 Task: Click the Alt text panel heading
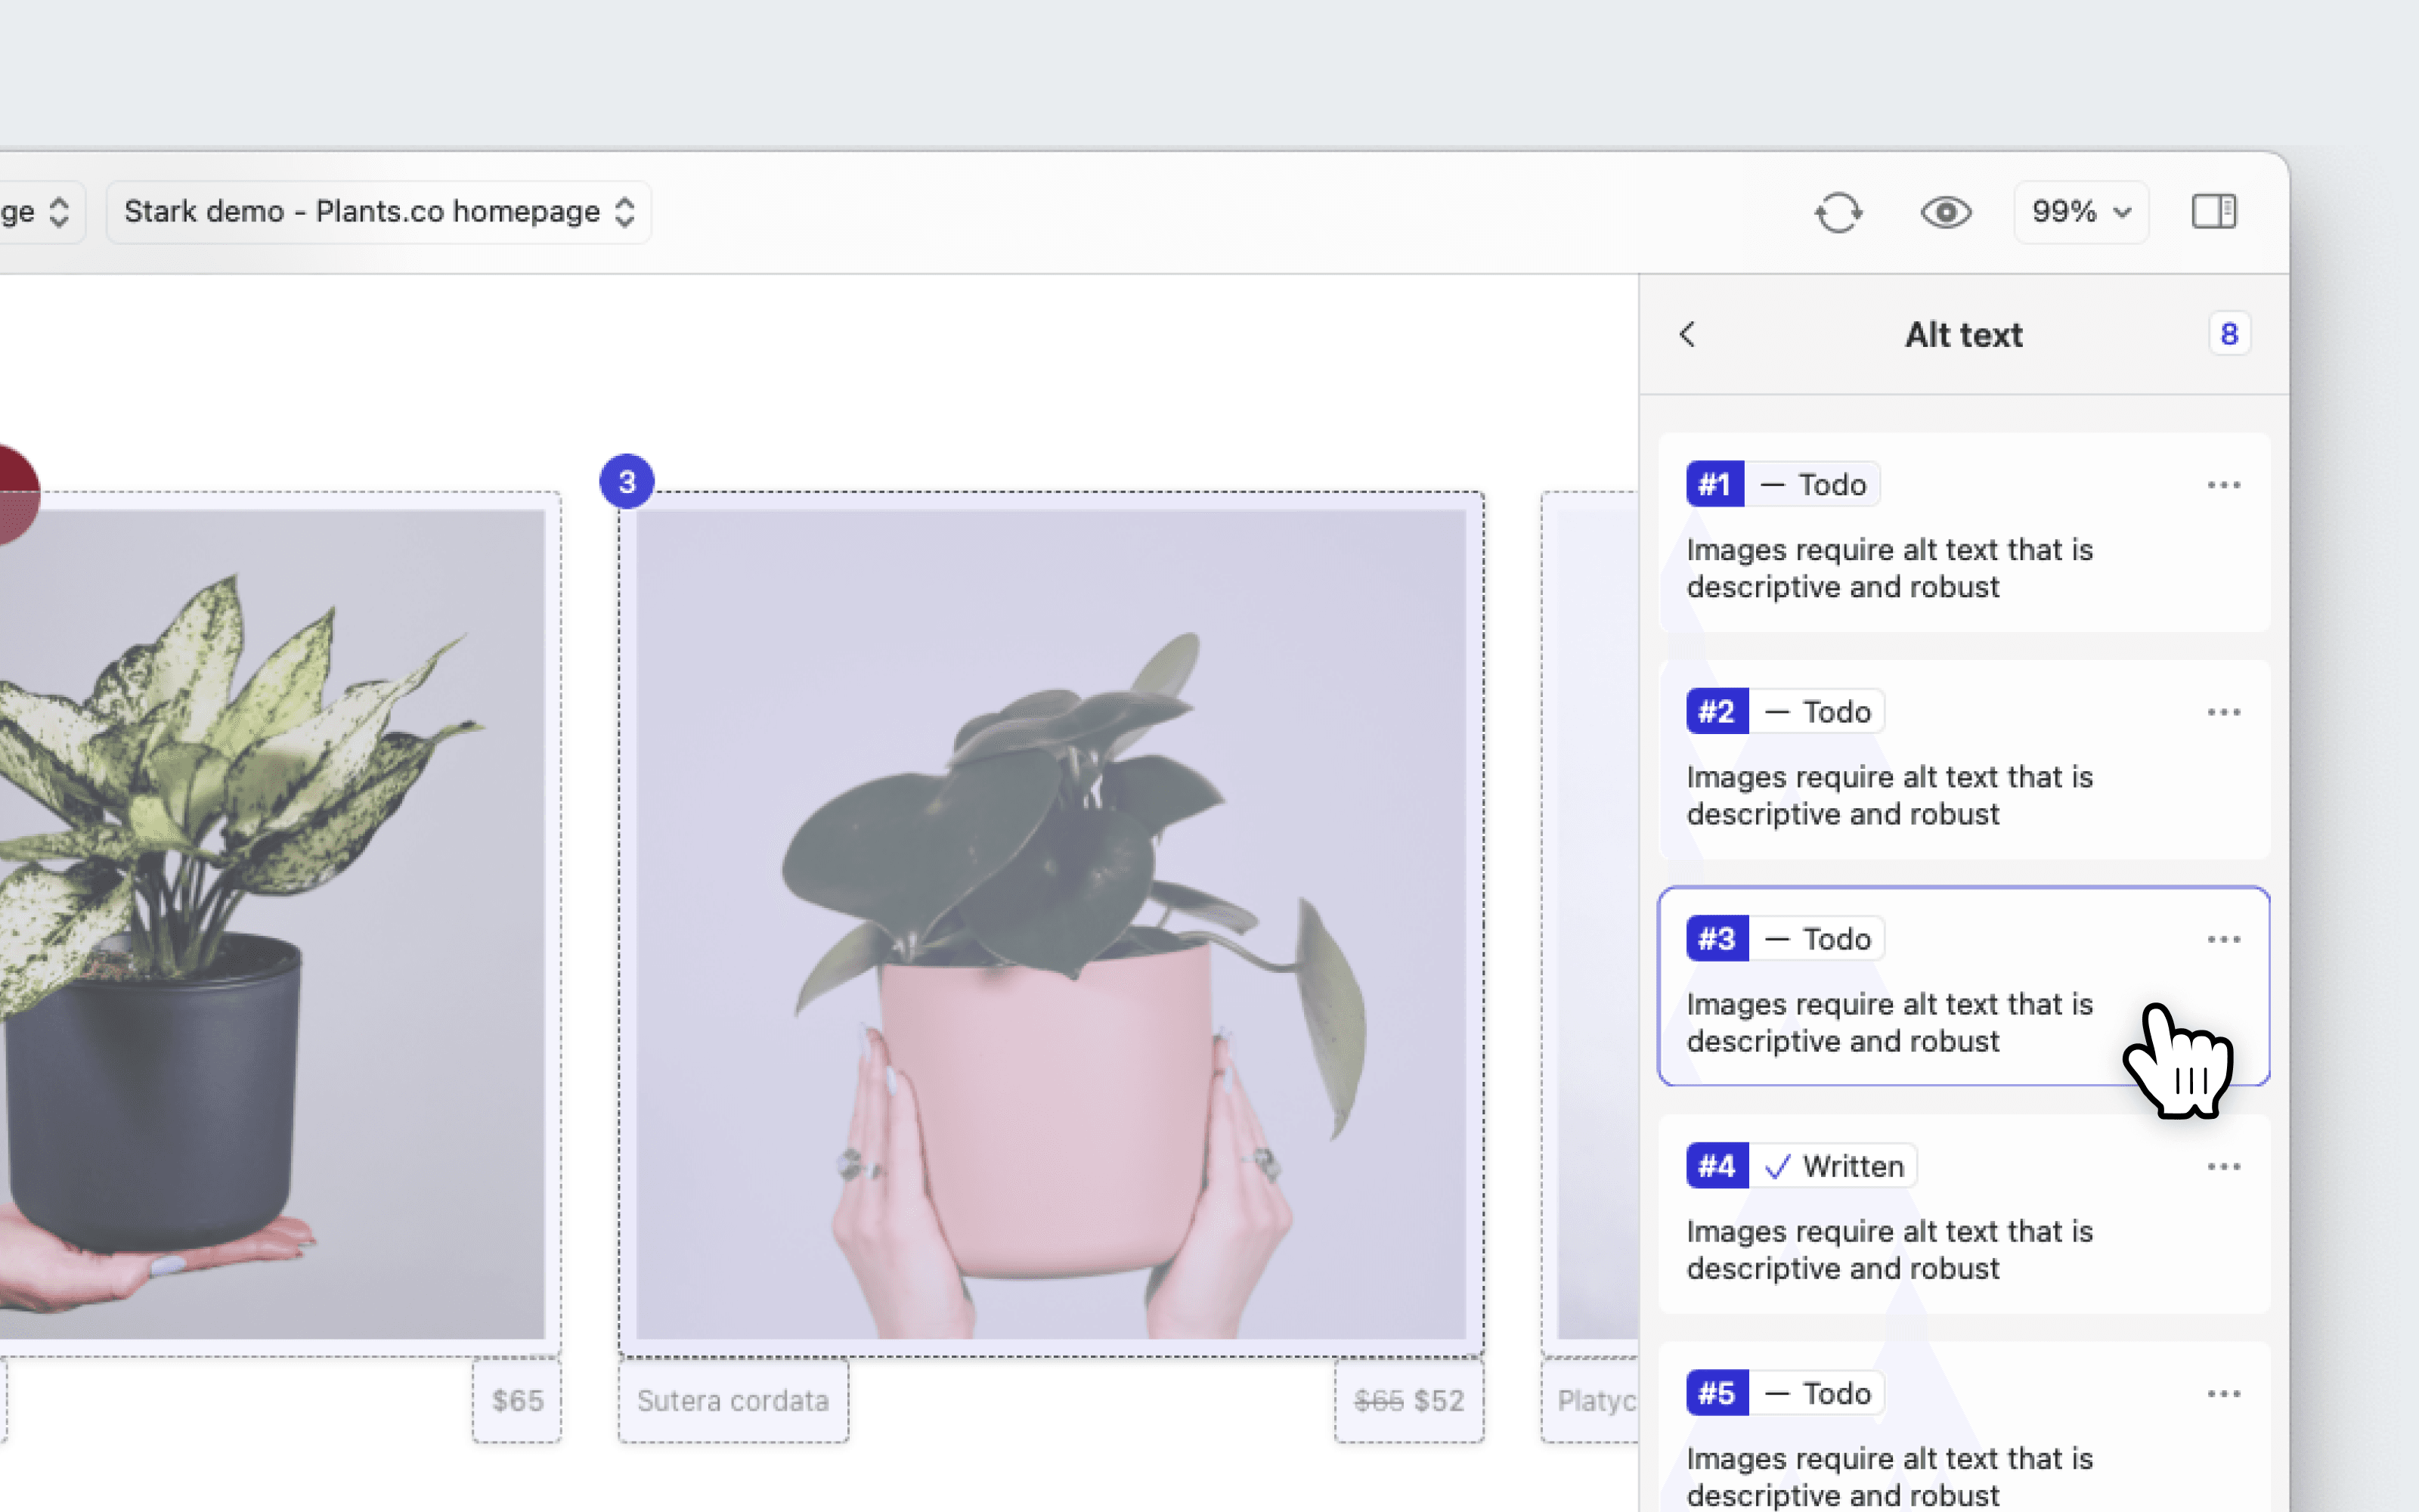pyautogui.click(x=1963, y=334)
